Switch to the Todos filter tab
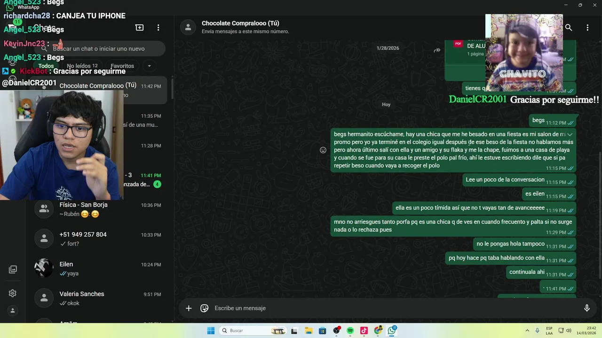The width and height of the screenshot is (602, 338). (46, 66)
